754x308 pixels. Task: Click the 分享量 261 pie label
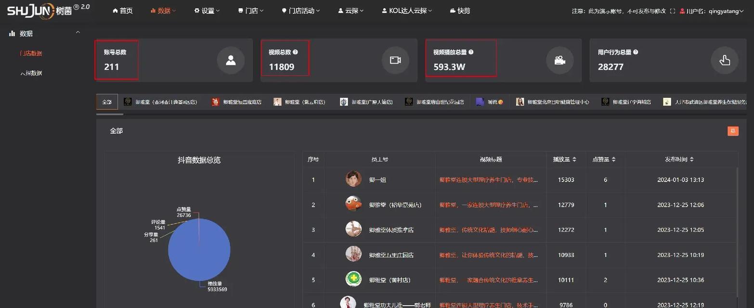pos(152,237)
